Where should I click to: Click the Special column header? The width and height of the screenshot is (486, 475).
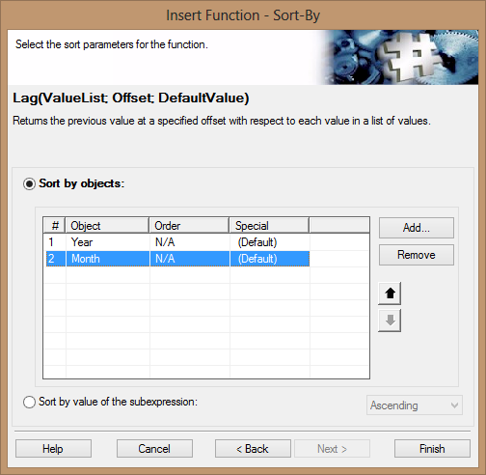point(269,226)
